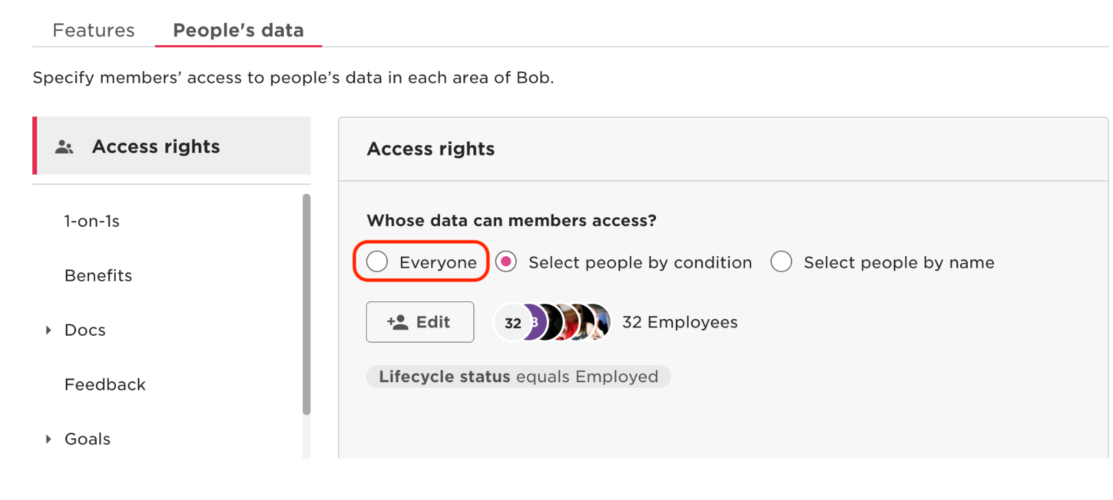Screen dimensions: 1113x500
Task: Select the Everyone radio option
Action: (x=377, y=262)
